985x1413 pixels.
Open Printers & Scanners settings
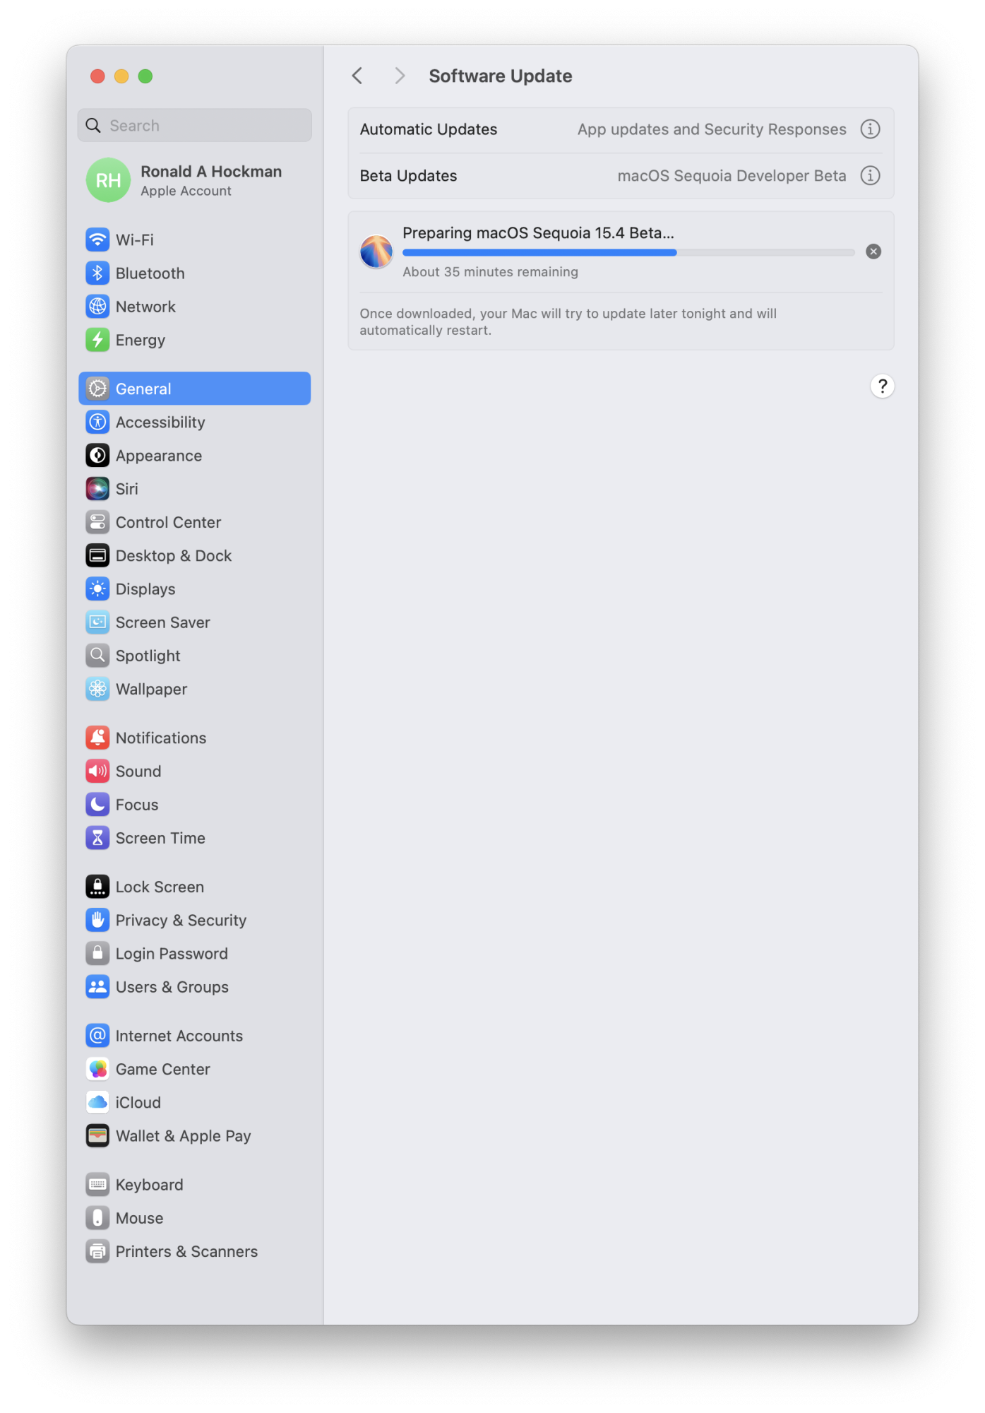pos(194,1251)
